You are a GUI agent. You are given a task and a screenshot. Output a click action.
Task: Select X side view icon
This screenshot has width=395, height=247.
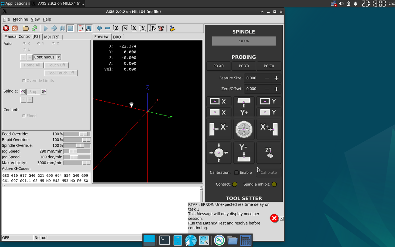pos(134,28)
